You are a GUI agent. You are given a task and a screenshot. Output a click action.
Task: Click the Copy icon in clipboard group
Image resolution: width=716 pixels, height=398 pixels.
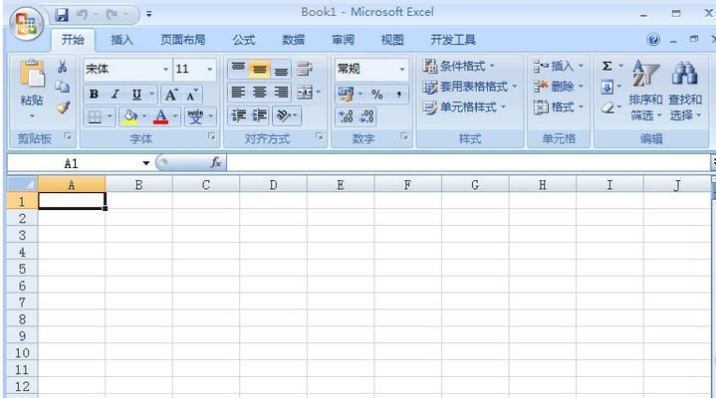[63, 87]
